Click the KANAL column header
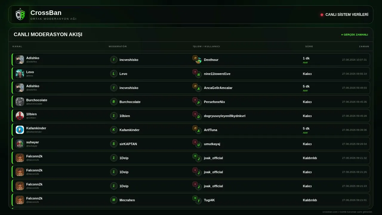The image size is (382, 215). 17,47
